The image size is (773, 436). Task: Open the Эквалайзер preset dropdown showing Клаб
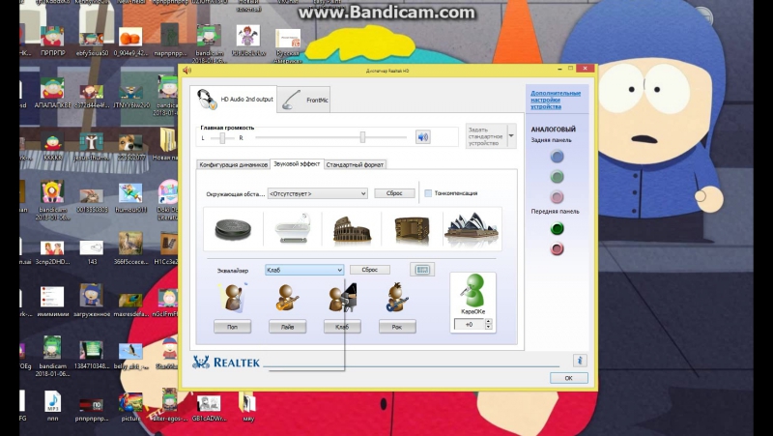click(304, 270)
